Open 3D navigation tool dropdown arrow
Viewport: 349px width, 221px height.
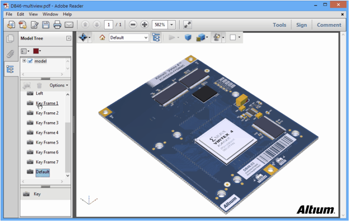(89, 37)
